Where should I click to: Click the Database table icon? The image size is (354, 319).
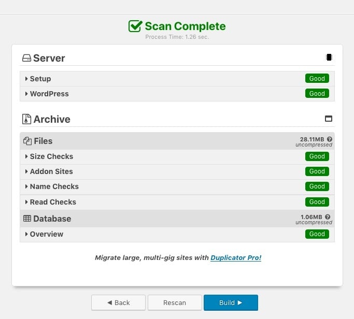coord(27,219)
